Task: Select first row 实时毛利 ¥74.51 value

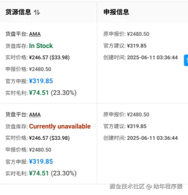Action: [x=39, y=93]
